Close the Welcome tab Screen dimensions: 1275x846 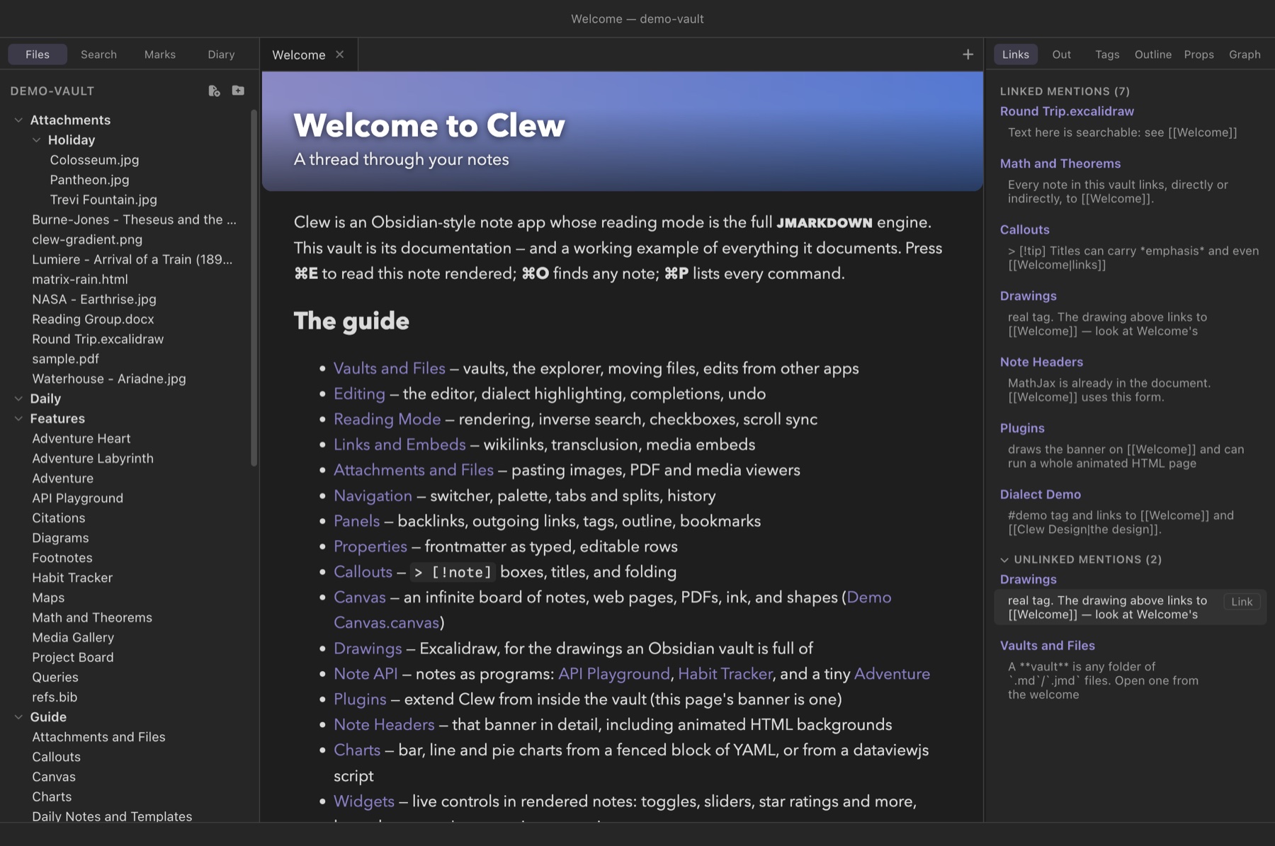[340, 55]
